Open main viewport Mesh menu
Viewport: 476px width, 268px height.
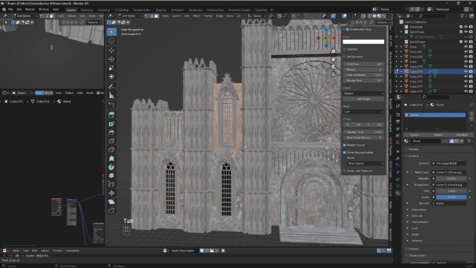click(197, 16)
